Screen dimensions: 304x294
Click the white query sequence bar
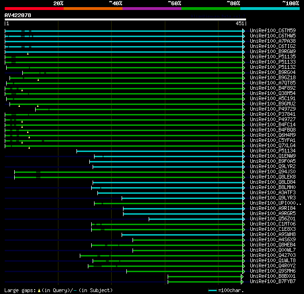coord(125,19)
